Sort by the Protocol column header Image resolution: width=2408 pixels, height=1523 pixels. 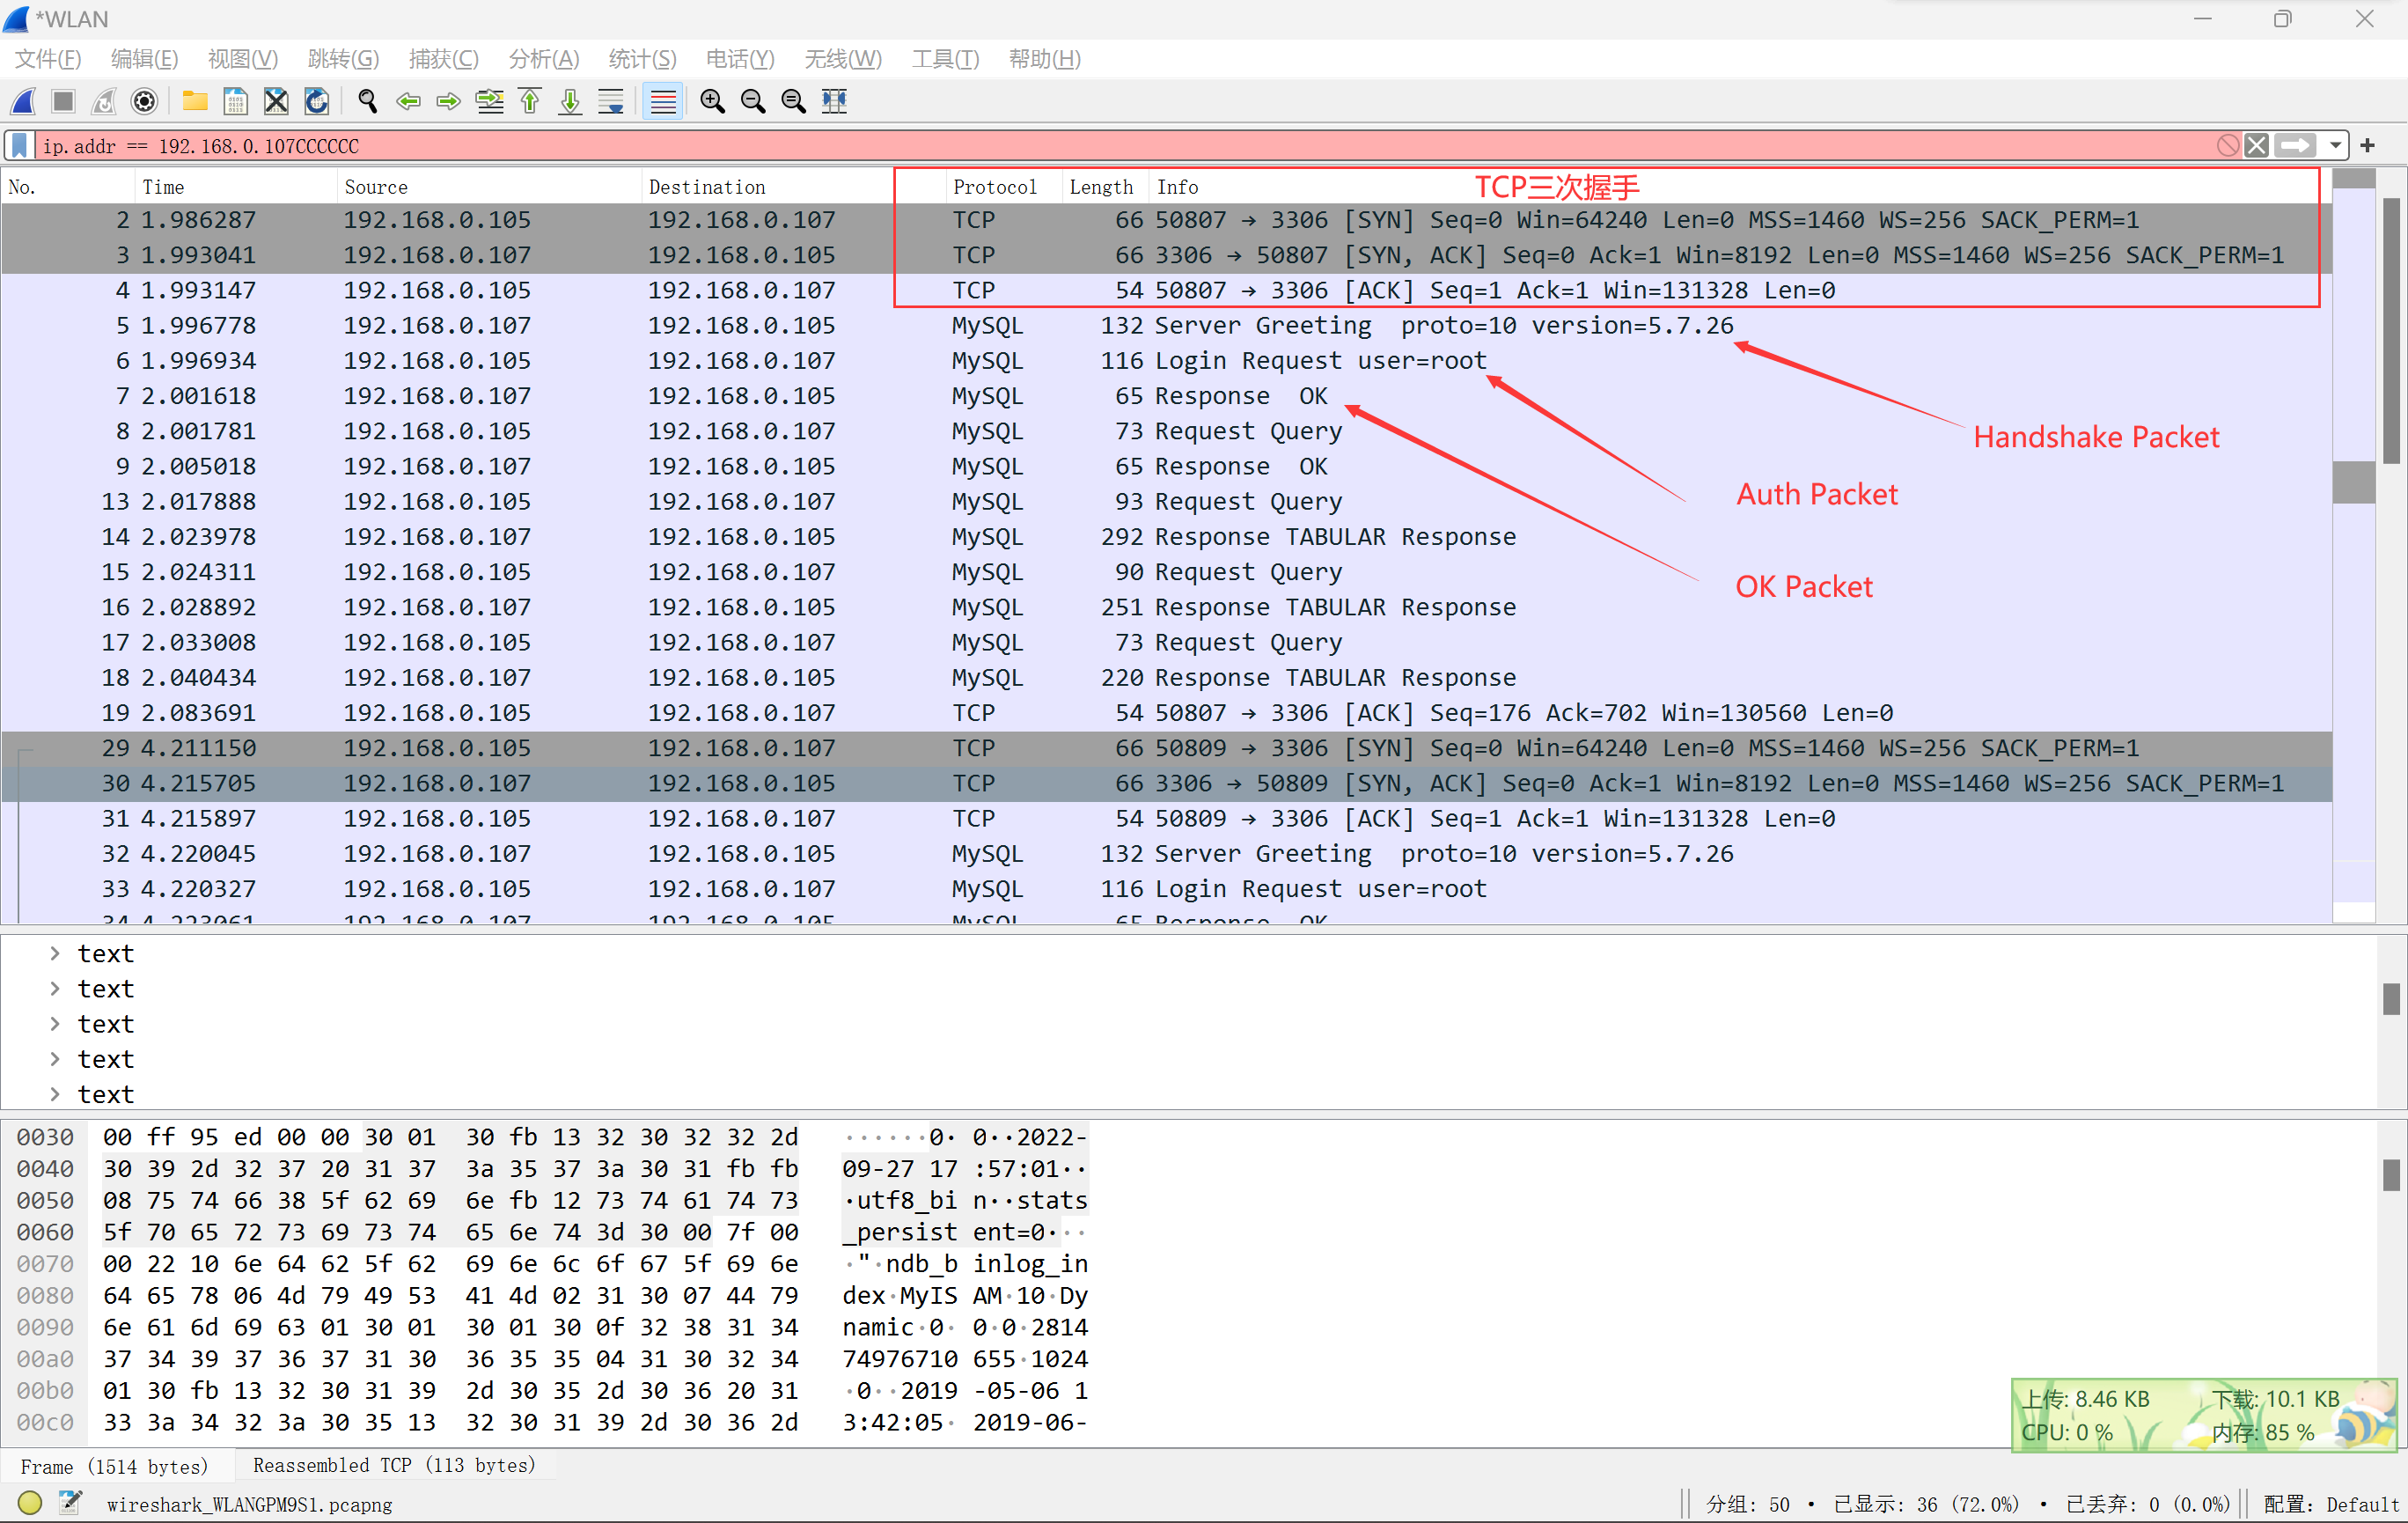click(1003, 187)
